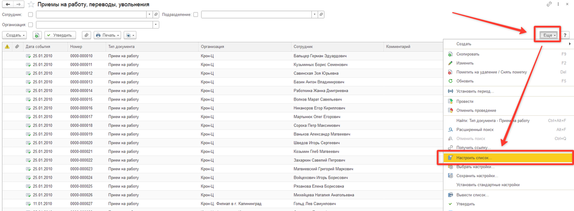This screenshot has width=574, height=211.
Task: Click into the Организация filter input field
Action: point(94,25)
